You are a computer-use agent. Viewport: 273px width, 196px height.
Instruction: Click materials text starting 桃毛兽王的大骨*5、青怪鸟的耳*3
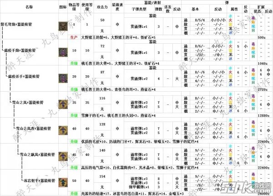click(118, 89)
